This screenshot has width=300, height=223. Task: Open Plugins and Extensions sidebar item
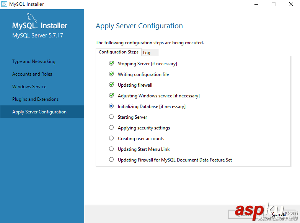(35, 99)
